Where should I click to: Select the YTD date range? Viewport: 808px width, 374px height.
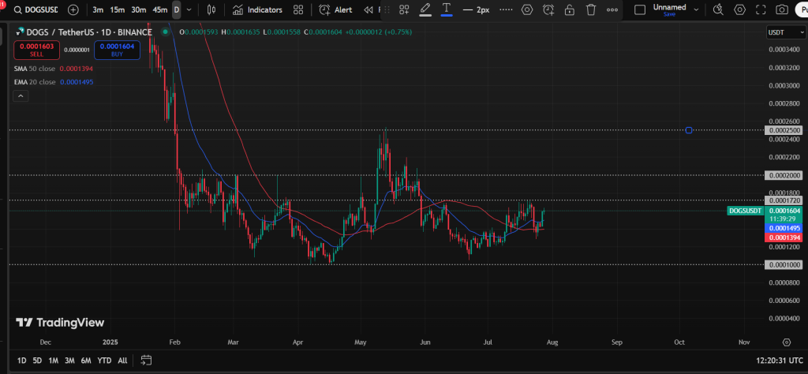tap(105, 361)
